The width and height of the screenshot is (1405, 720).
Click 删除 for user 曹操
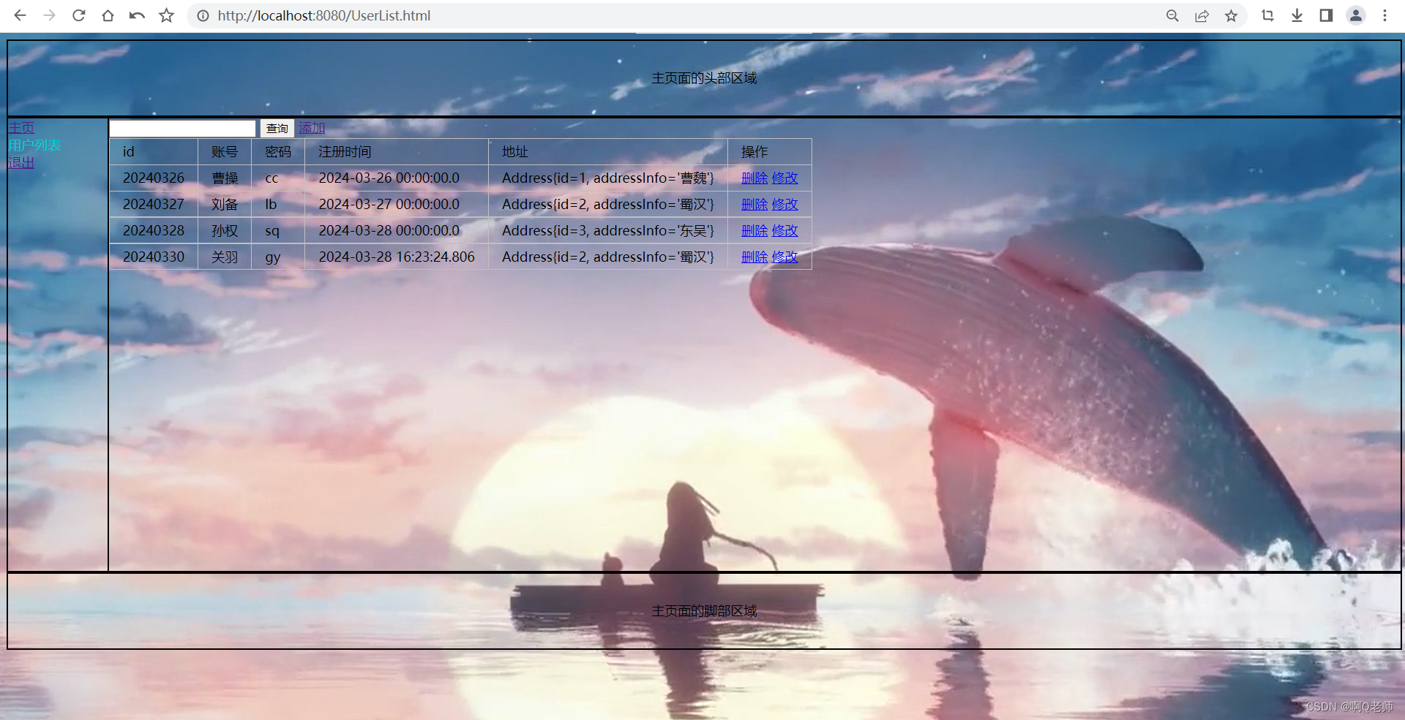[754, 178]
